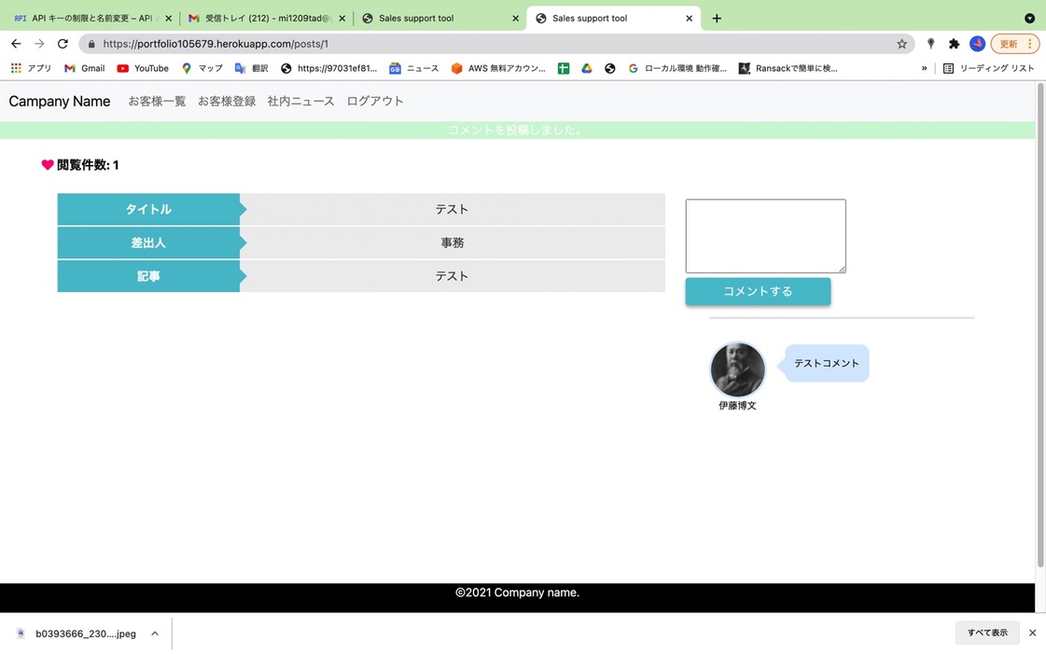
Task: Click the 伊藤博文 name label
Action: 737,405
